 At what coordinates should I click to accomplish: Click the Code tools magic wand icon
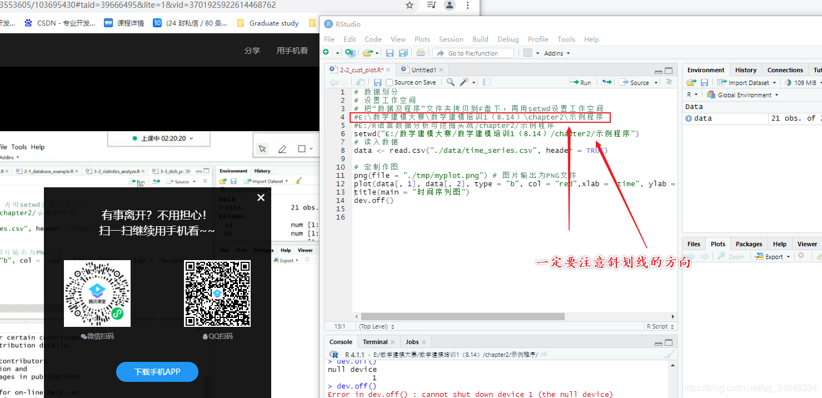[x=465, y=82]
